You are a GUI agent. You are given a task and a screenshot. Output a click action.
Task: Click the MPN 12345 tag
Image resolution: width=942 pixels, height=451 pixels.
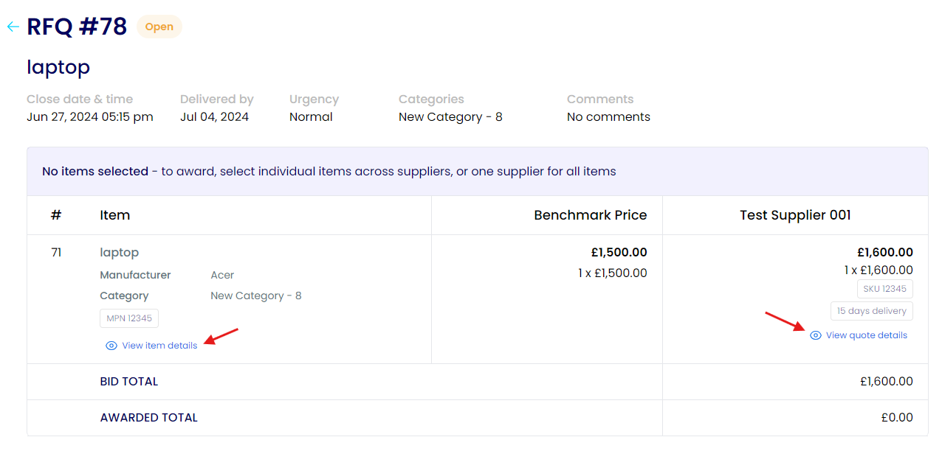(129, 318)
